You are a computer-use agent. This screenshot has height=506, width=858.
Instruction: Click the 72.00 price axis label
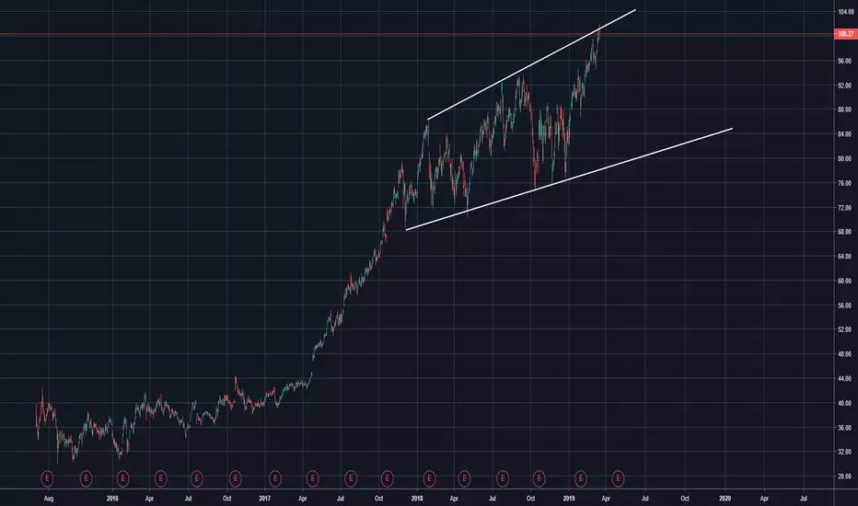pos(844,208)
